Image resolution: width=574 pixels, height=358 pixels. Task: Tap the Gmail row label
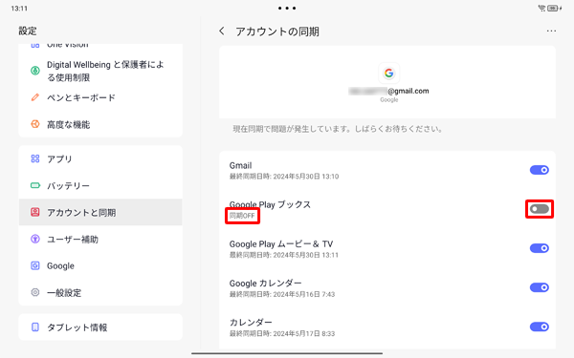240,165
